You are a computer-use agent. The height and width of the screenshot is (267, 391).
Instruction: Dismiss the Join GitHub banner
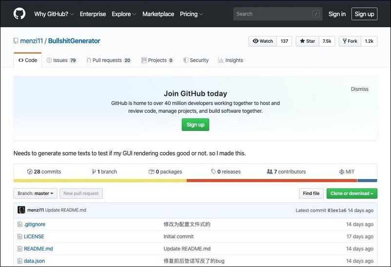click(359, 89)
